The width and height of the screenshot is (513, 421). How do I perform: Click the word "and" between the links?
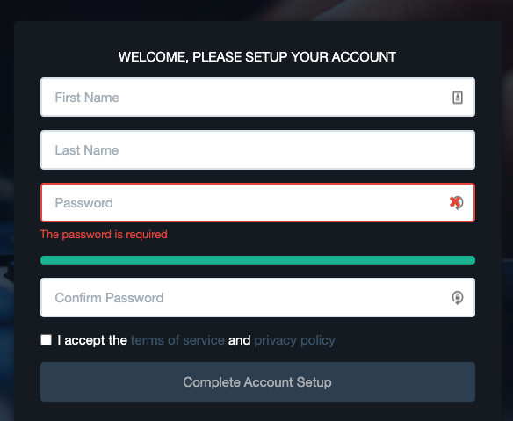coord(239,340)
